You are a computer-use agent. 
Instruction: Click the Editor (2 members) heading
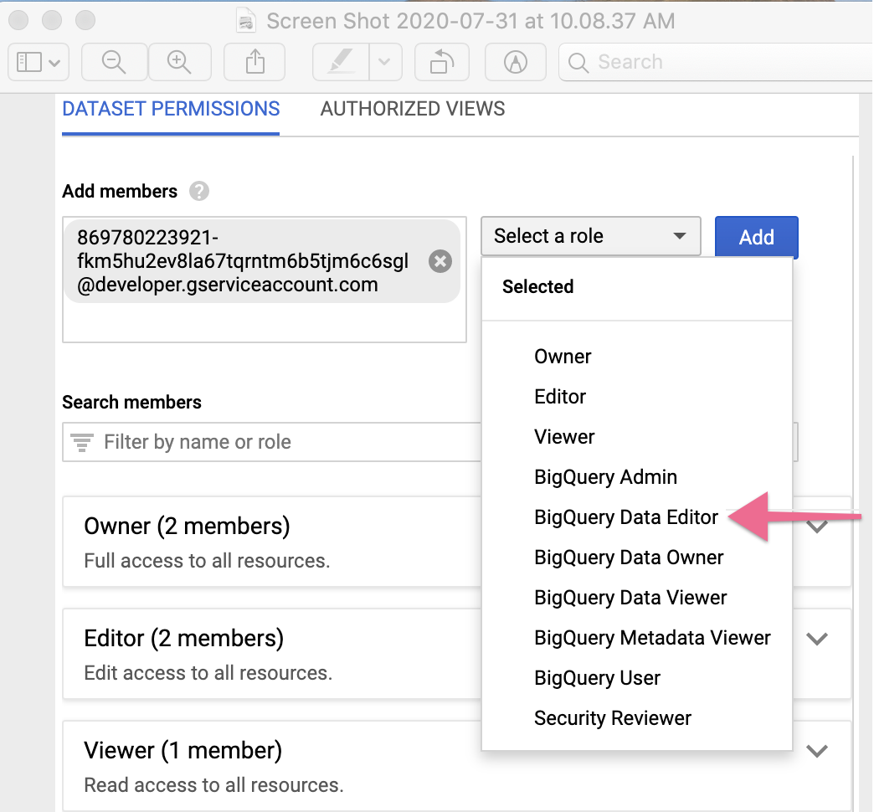[184, 638]
